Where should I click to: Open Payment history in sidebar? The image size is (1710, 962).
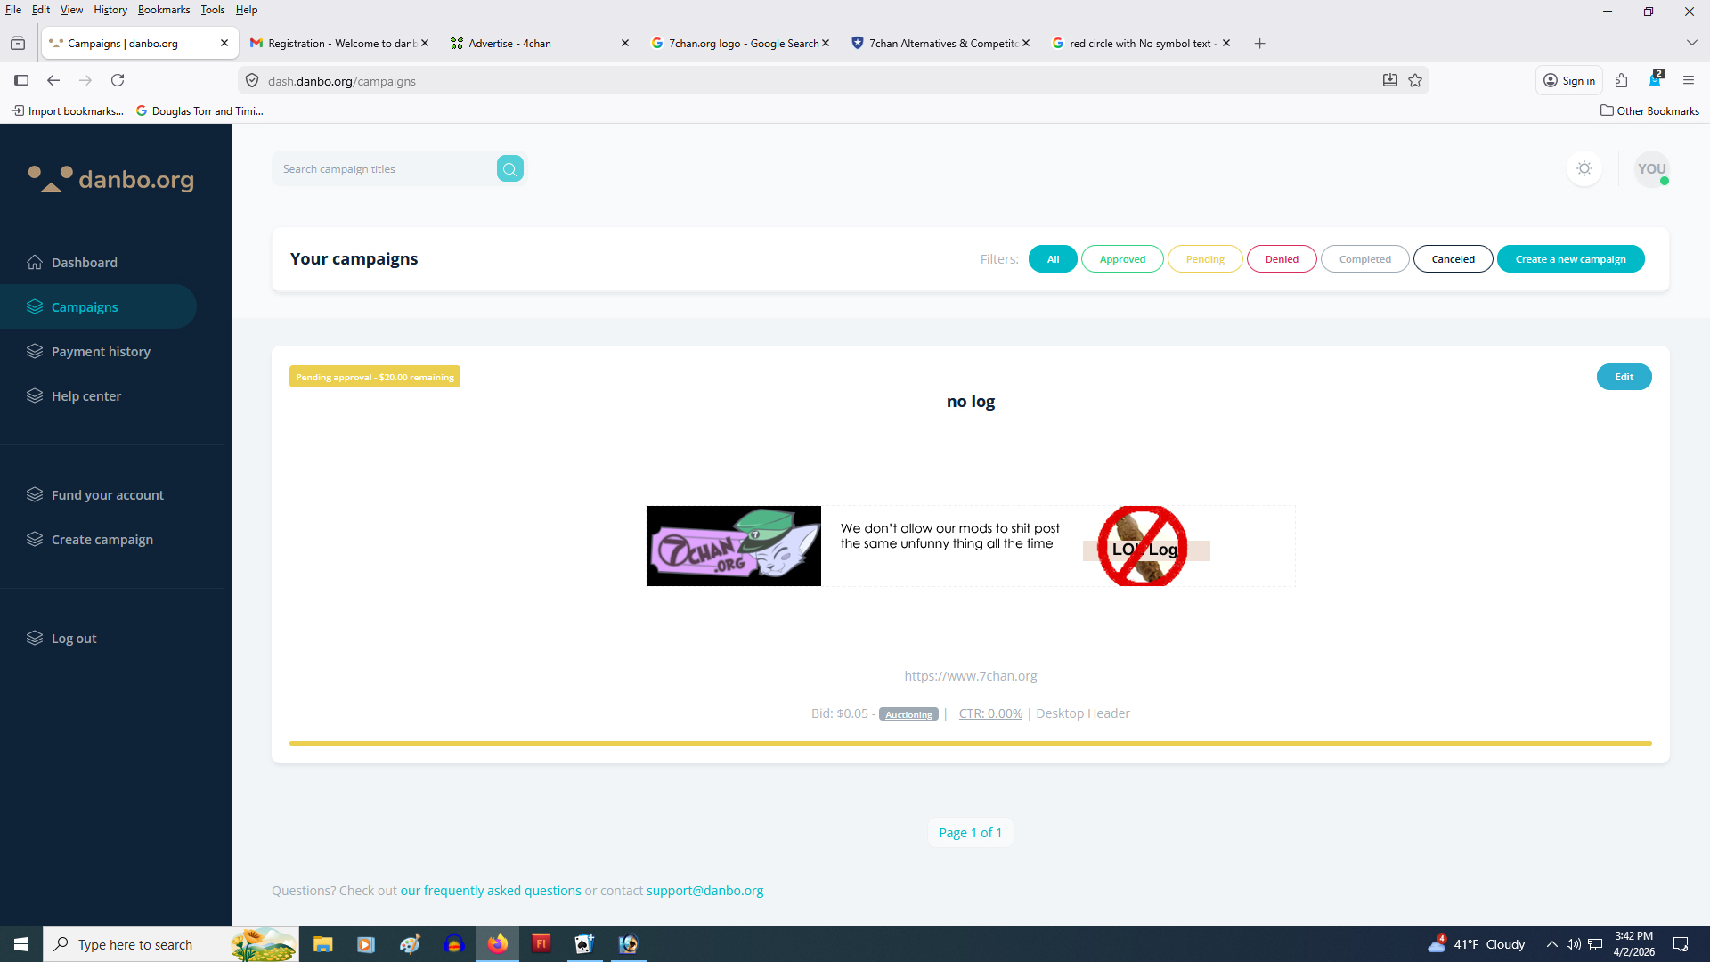101,351
